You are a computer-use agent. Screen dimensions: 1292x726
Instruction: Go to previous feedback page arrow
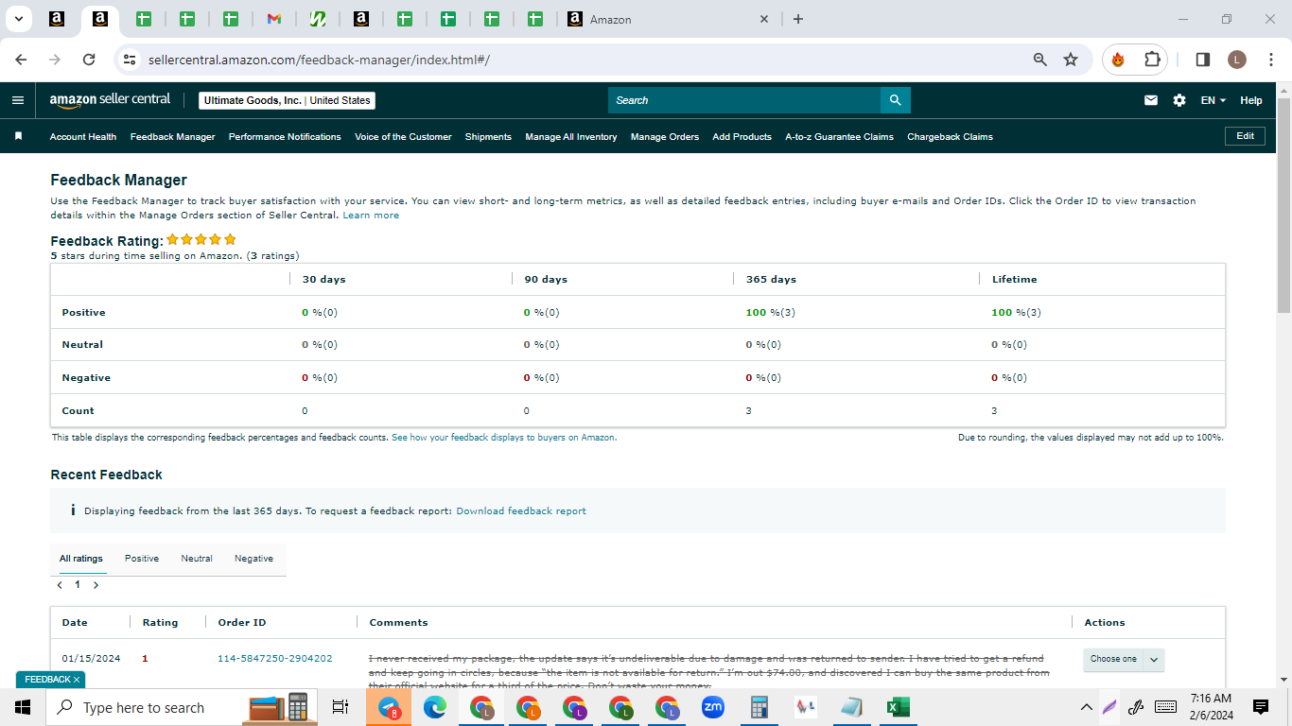pyautogui.click(x=60, y=585)
